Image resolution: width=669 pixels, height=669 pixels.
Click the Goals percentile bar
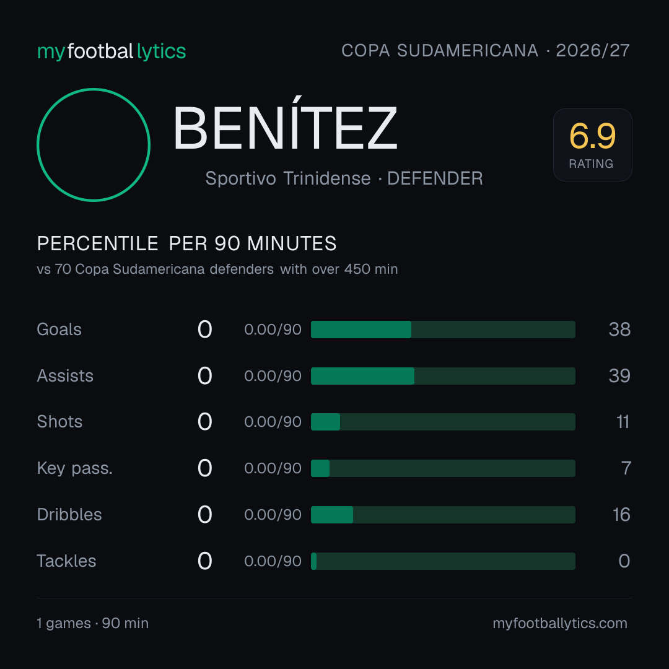click(x=443, y=330)
